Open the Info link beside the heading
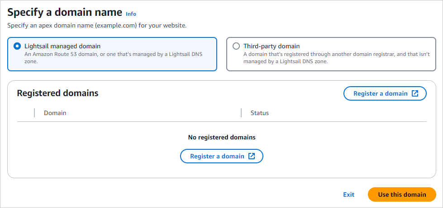 (131, 14)
